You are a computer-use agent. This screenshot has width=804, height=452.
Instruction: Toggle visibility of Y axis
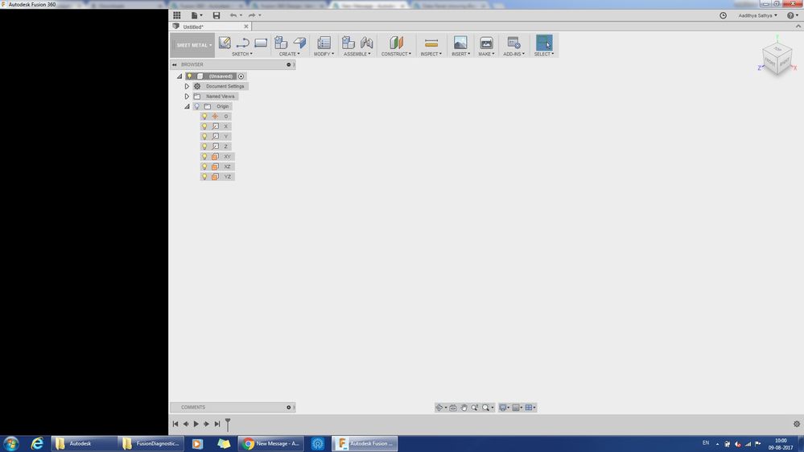tap(204, 136)
